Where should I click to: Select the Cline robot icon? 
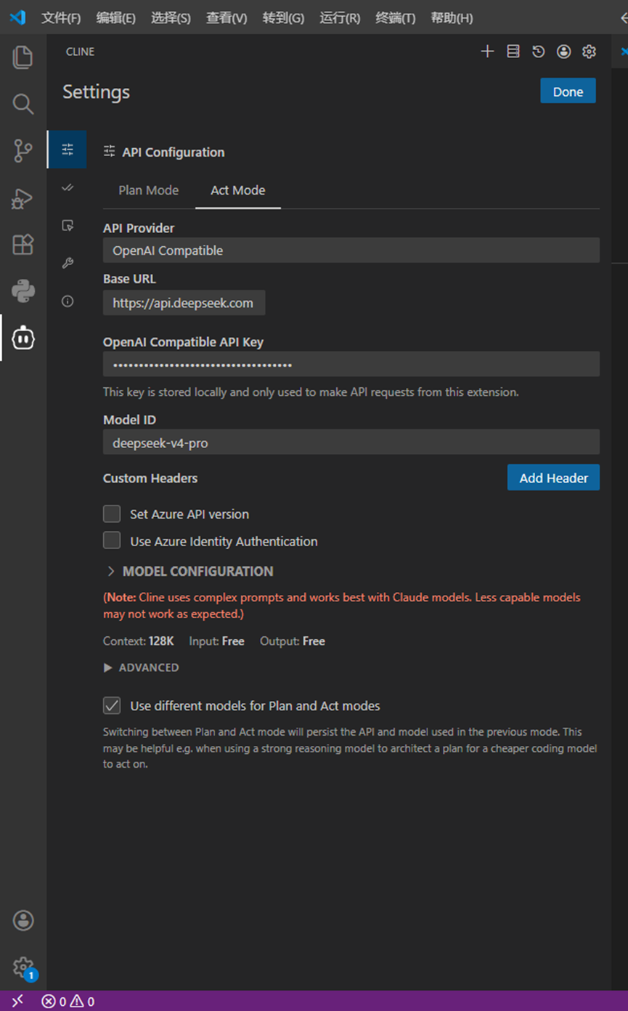[23, 338]
